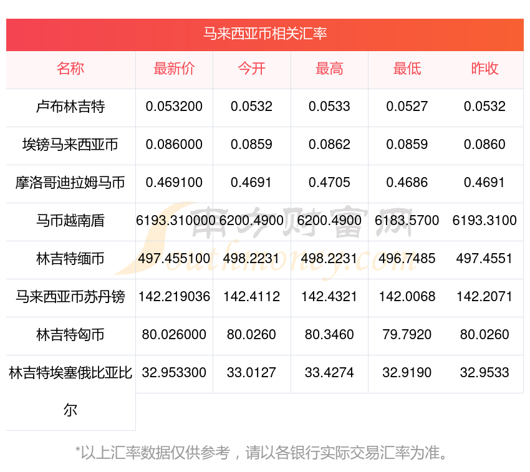Click the open value 33.0127
The width and height of the screenshot is (530, 472).
point(251,373)
